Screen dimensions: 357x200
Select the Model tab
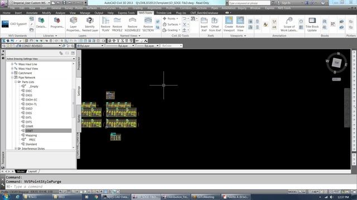[x=21, y=171]
